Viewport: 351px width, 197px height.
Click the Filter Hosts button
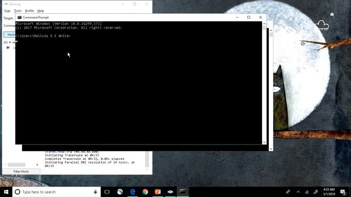pos(21,171)
